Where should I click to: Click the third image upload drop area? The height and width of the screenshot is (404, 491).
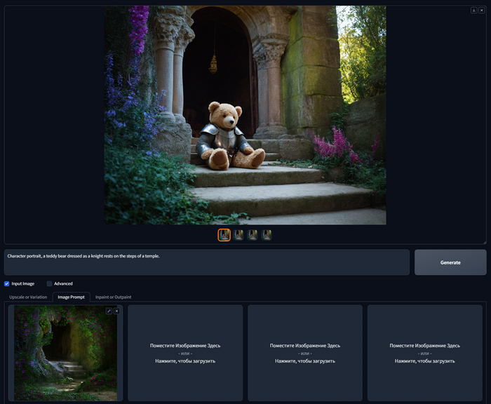tap(305, 353)
